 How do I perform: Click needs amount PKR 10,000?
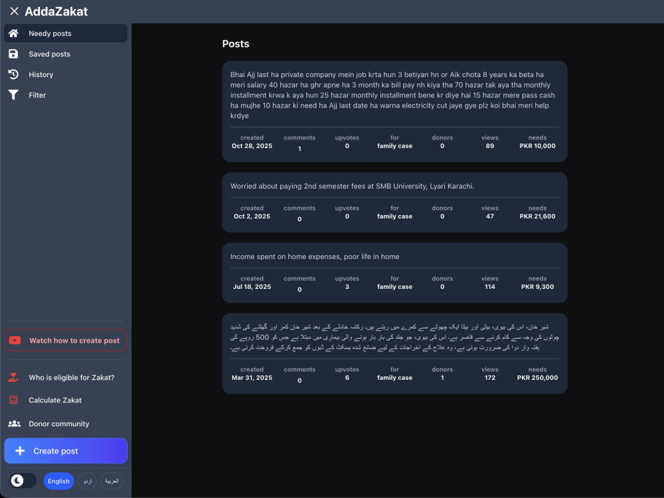click(x=537, y=146)
